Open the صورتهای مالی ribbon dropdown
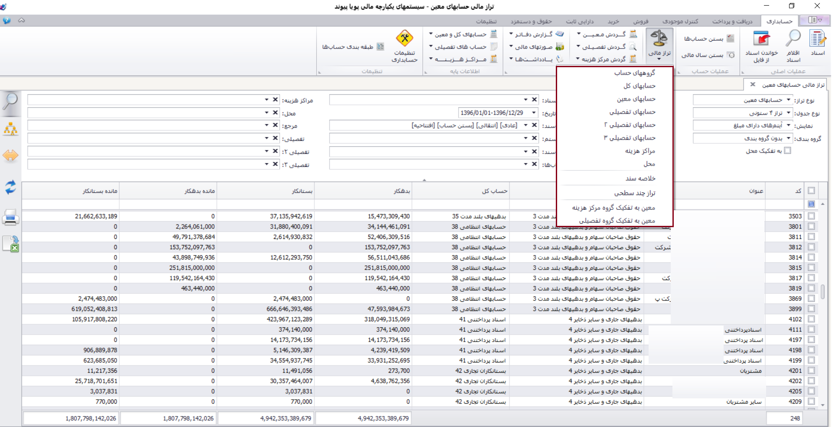The height and width of the screenshot is (427, 832). [537, 47]
